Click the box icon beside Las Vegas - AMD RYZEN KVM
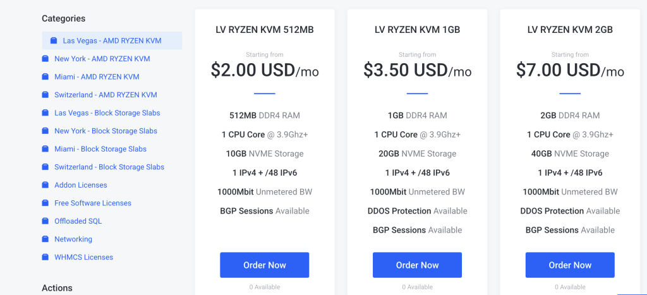647x295 pixels. click(x=54, y=40)
